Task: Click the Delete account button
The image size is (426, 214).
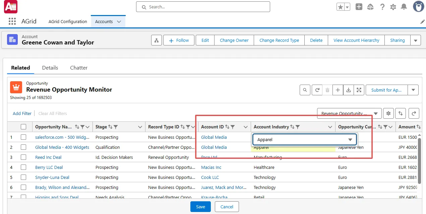Action: pos(316,40)
